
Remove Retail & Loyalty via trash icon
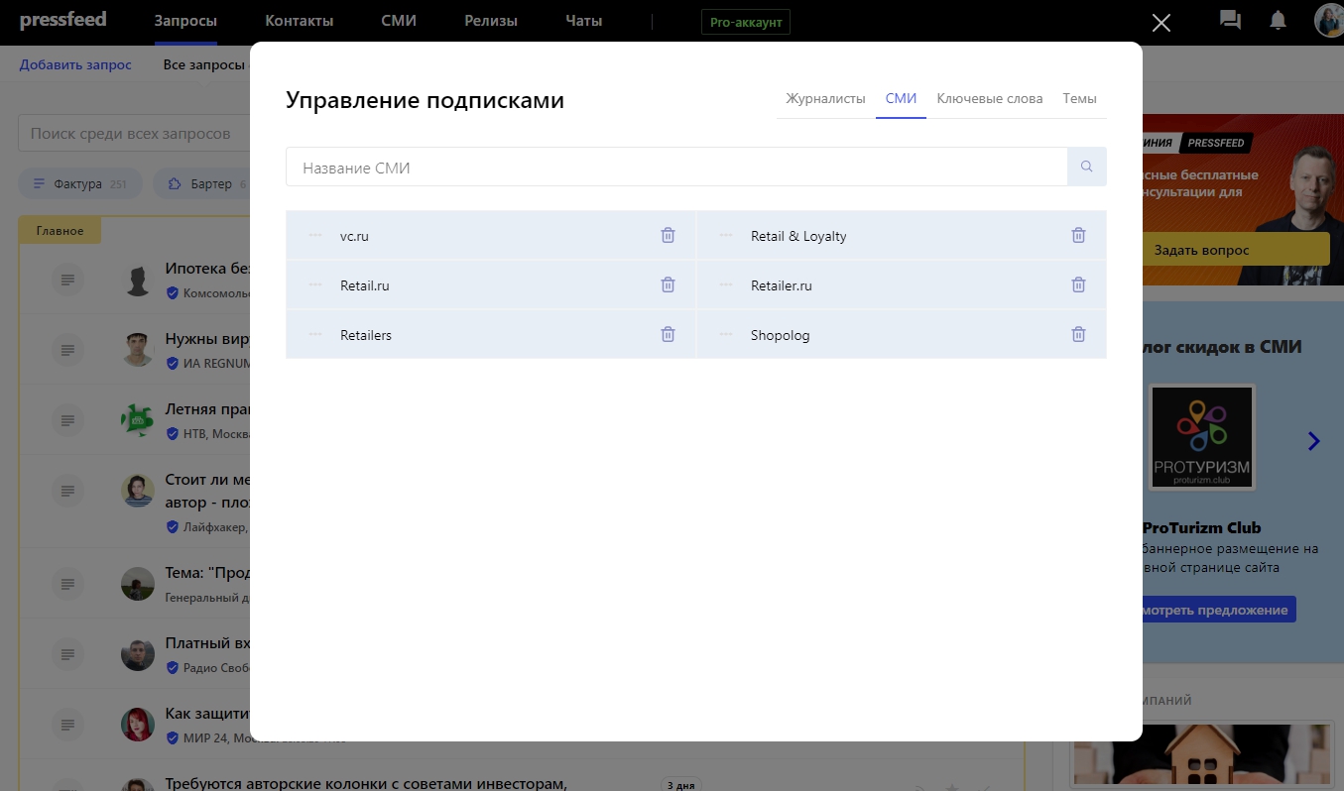[1078, 236]
